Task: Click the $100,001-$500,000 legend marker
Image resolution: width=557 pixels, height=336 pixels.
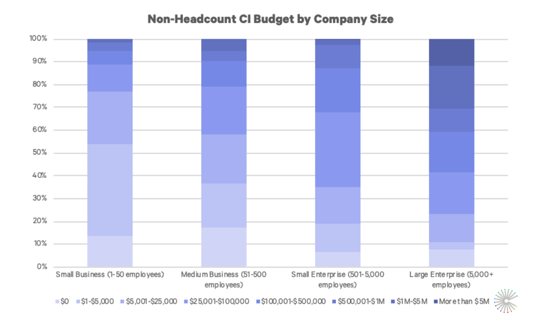Action: pyautogui.click(x=258, y=302)
